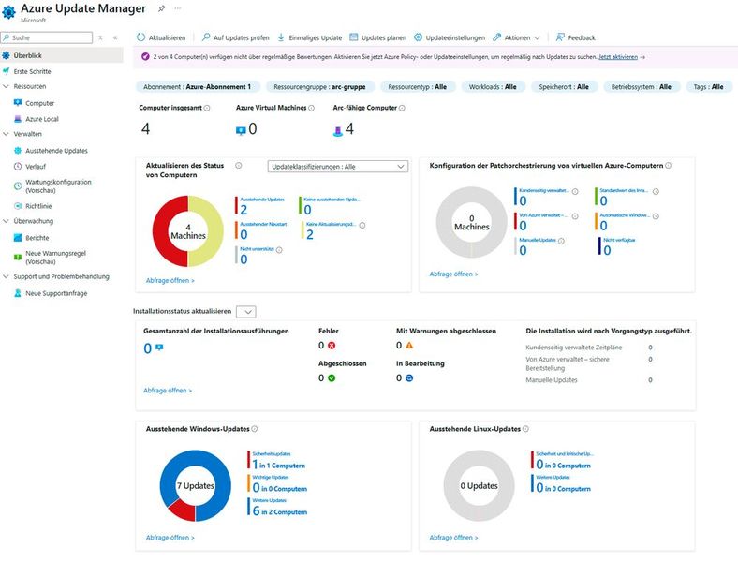Open Wartungskonfiguration (Vorschau)
Screen dimensions: 738x562
(58, 185)
